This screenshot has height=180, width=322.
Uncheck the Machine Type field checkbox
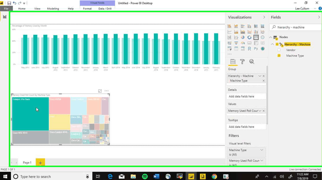click(x=279, y=55)
